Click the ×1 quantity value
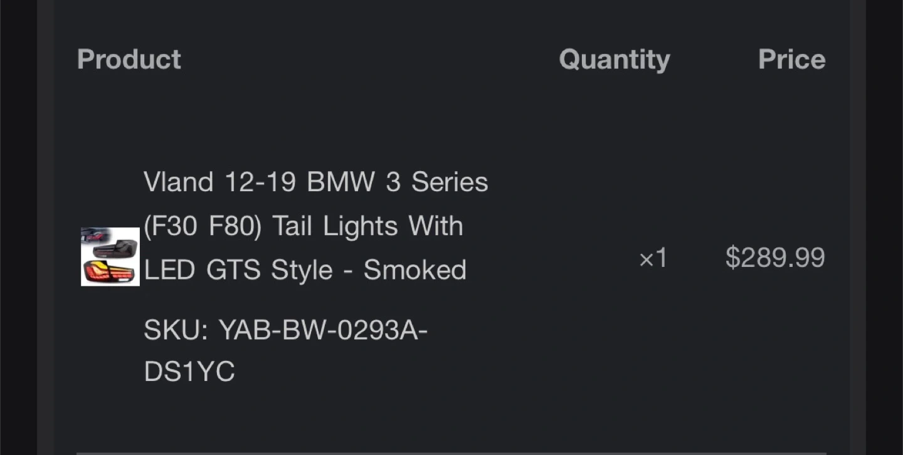This screenshot has height=455, width=903. click(x=653, y=258)
